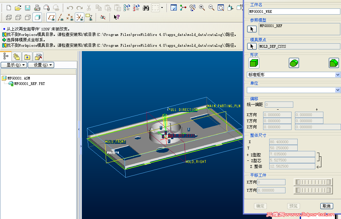Open the find binoculars tool

coord(146,8)
